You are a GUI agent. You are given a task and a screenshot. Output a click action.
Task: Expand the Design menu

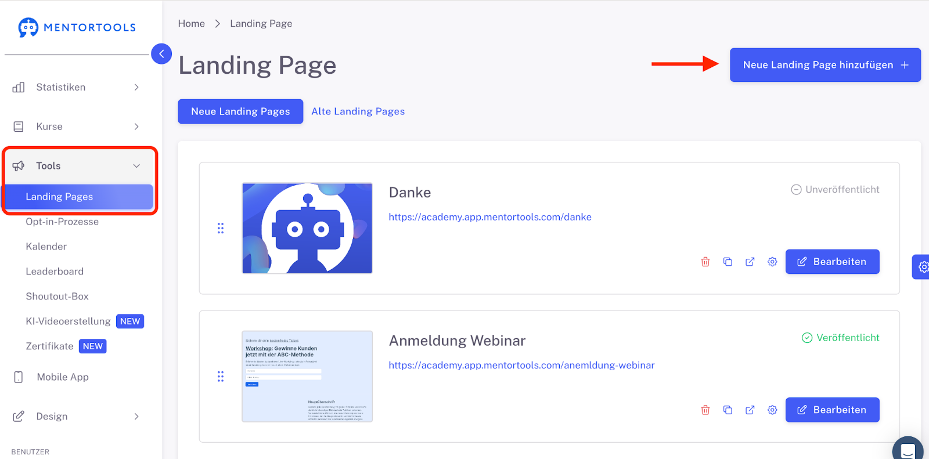[x=77, y=416]
